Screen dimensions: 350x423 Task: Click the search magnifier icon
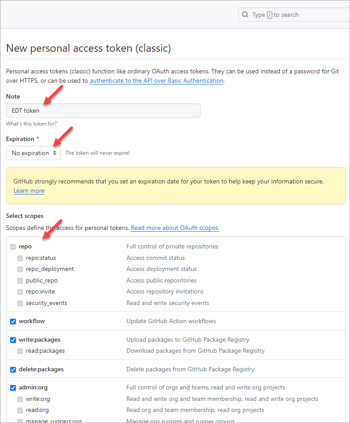(245, 15)
